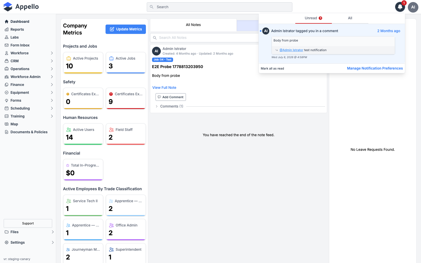Click the CRM briefcase icon
Screen dimensions: 421x263
point(6,61)
